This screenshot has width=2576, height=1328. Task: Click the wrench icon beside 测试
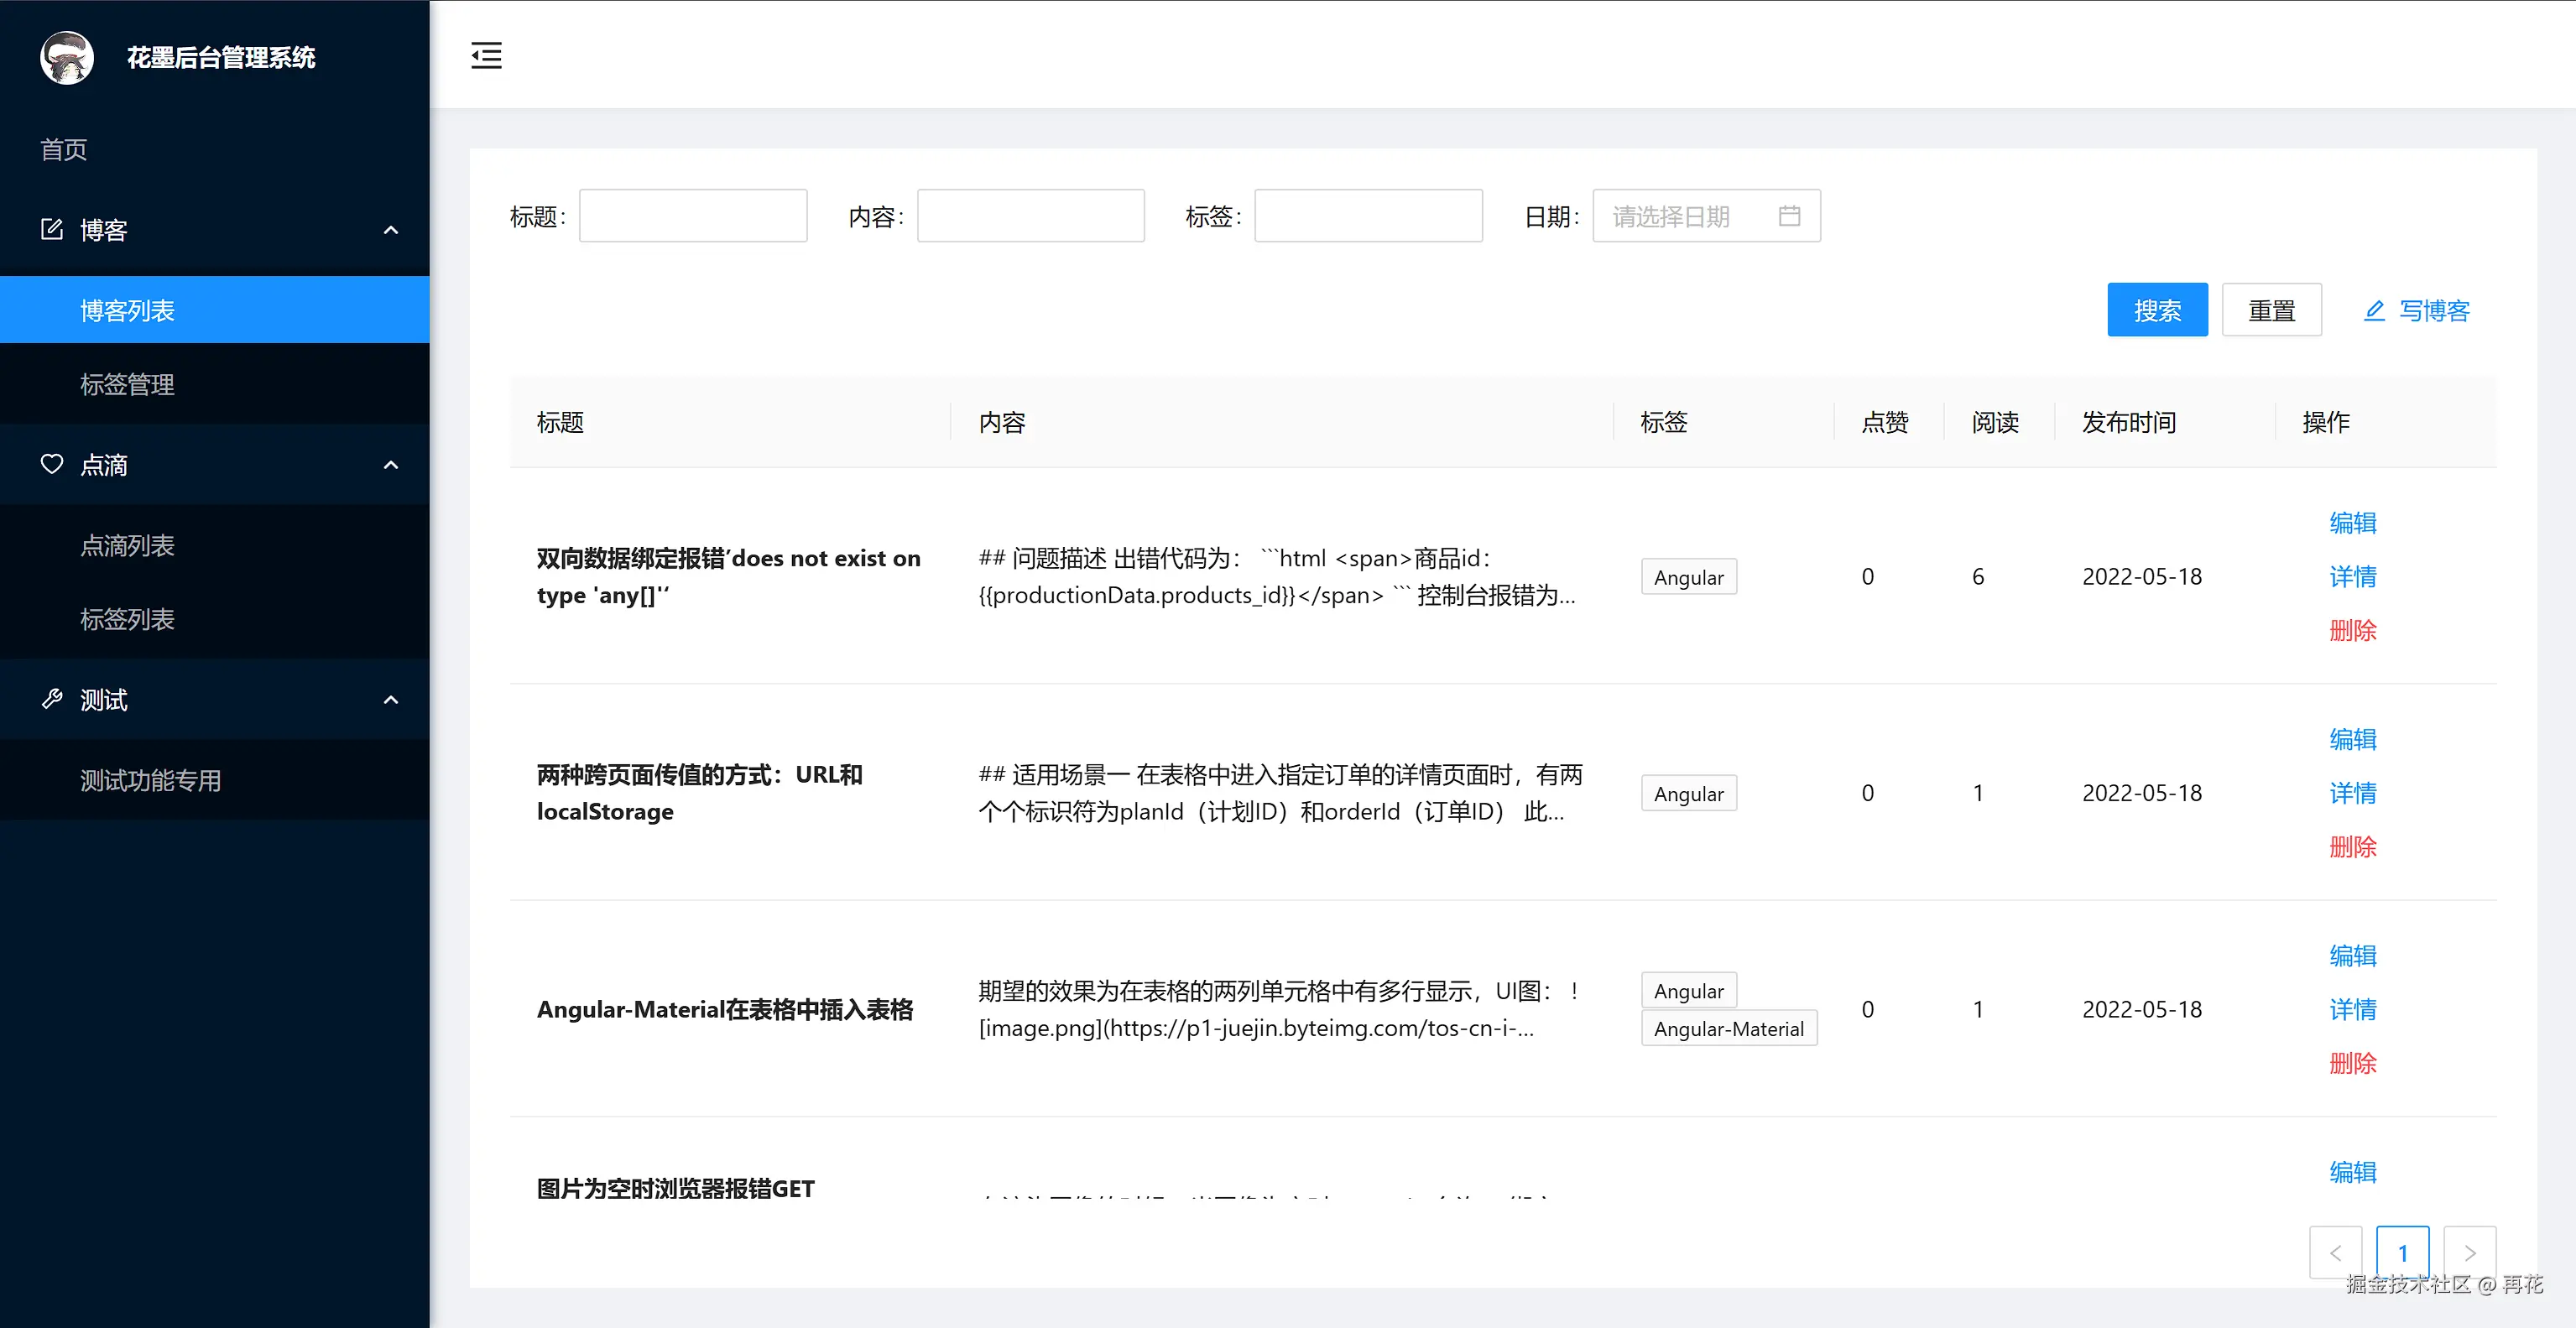[x=52, y=699]
